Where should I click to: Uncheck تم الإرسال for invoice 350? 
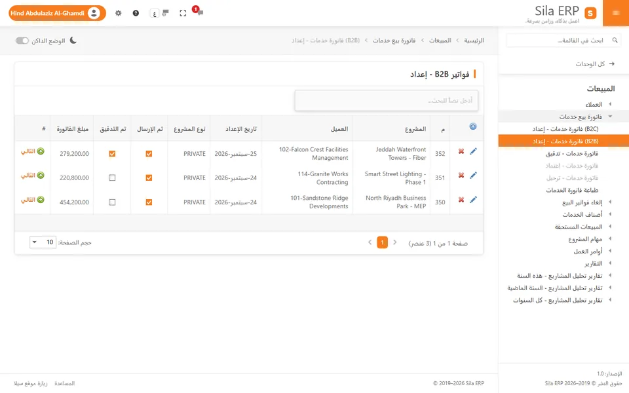149,202
